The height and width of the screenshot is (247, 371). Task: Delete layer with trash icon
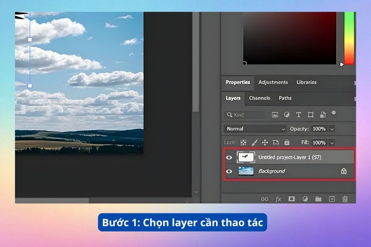(x=345, y=199)
